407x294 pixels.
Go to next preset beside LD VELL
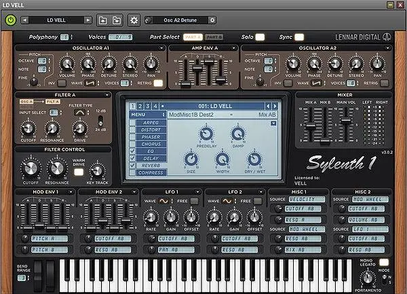[x=88, y=20]
